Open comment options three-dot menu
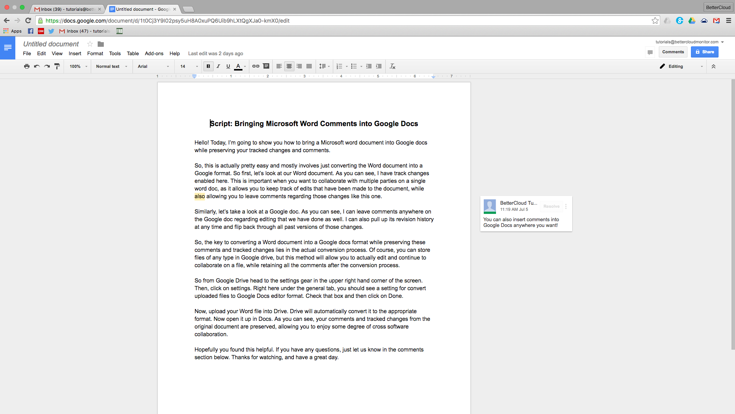 tap(566, 206)
